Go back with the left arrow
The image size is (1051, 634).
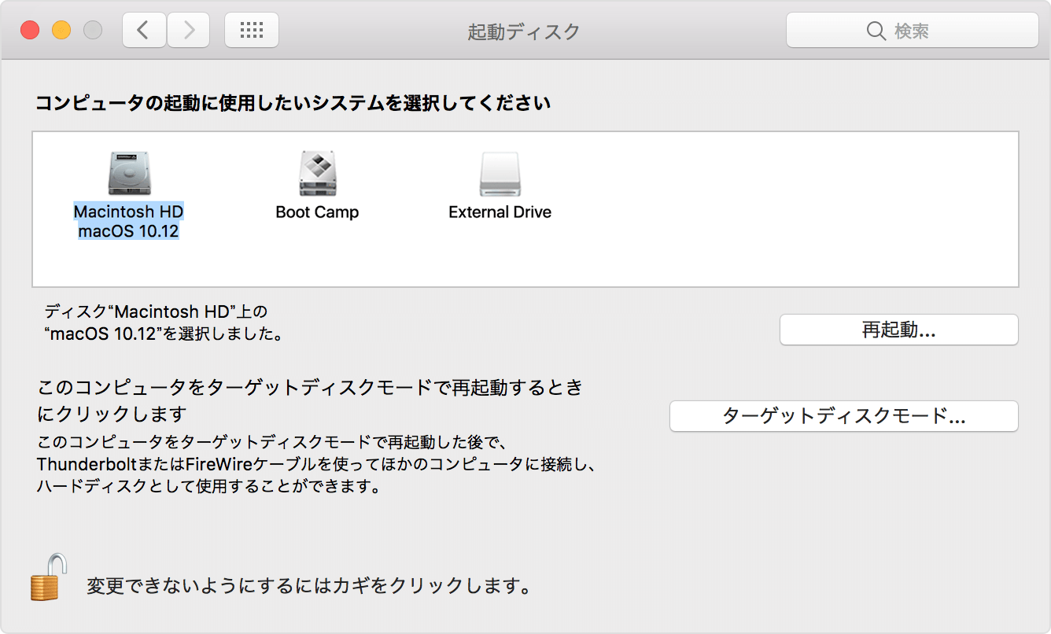click(144, 30)
